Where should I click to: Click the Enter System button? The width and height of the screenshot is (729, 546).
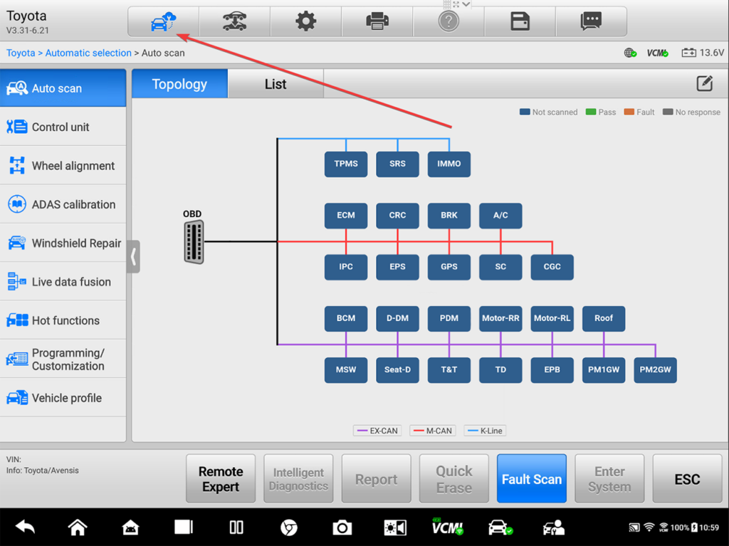tap(609, 478)
